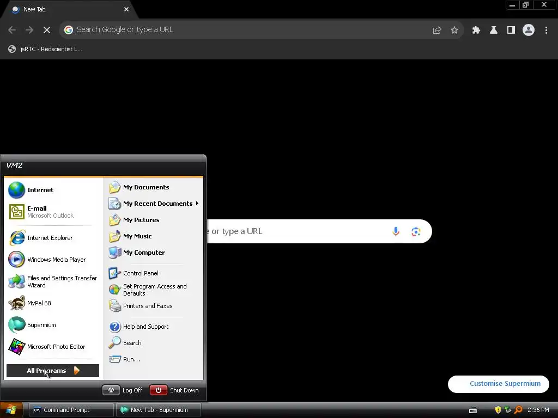
Task: Open Files and Settings Transfer Wizard icon
Action: pos(17,281)
